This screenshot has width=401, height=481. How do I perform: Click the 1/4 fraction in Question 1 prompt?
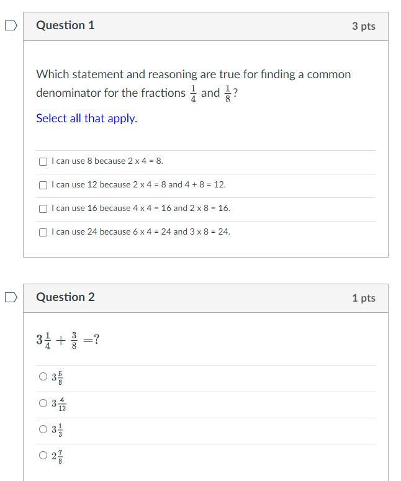tap(193, 94)
